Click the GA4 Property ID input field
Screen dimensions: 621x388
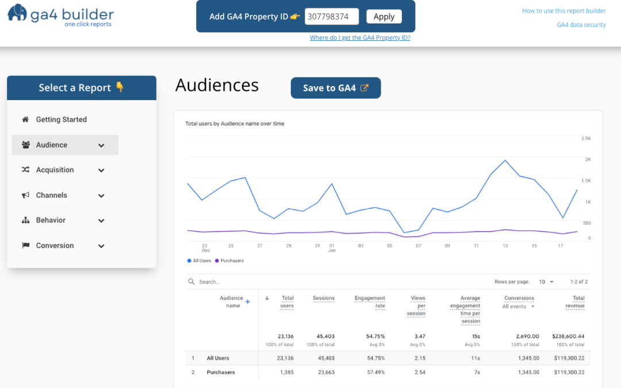pyautogui.click(x=332, y=17)
